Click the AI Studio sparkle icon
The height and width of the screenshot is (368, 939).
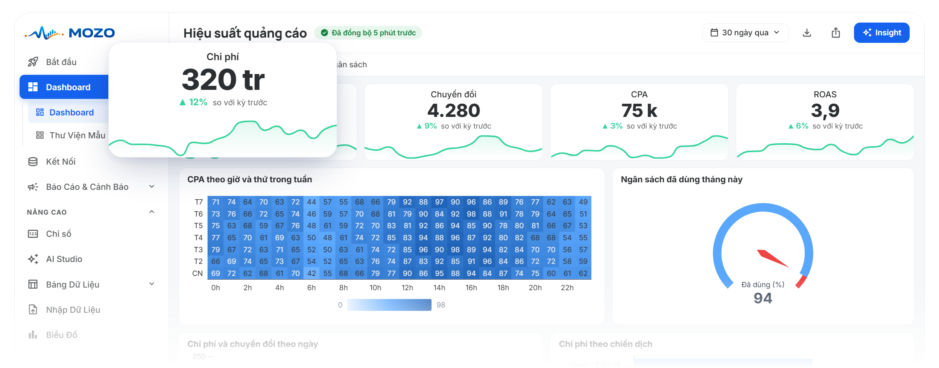pyautogui.click(x=33, y=259)
